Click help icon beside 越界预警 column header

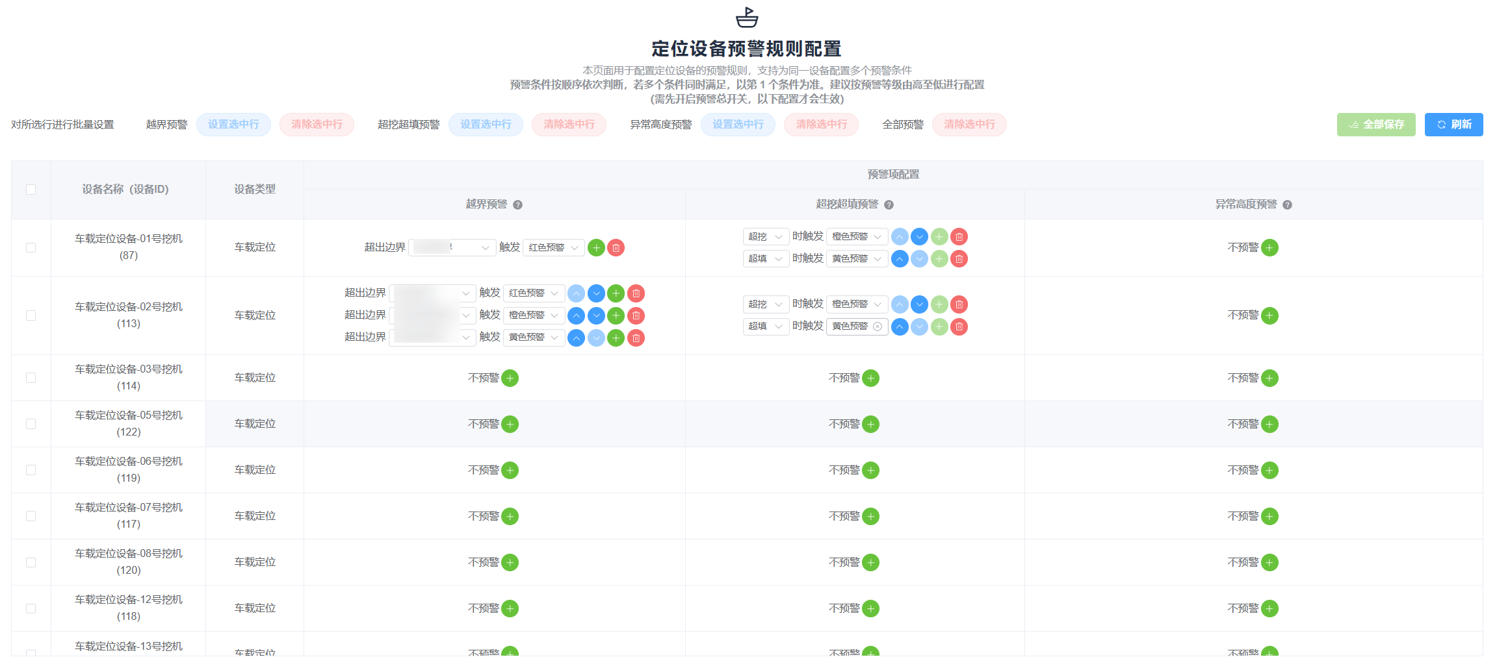pyautogui.click(x=517, y=205)
